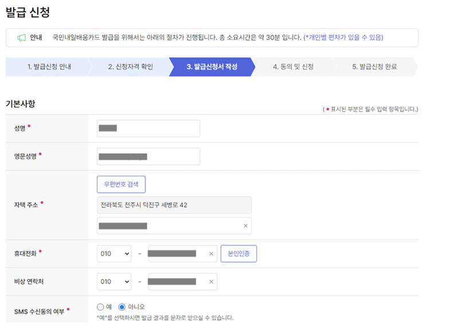Click the SMS 수신동의 여부 label
Screen dimensions: 464x334
(39, 312)
